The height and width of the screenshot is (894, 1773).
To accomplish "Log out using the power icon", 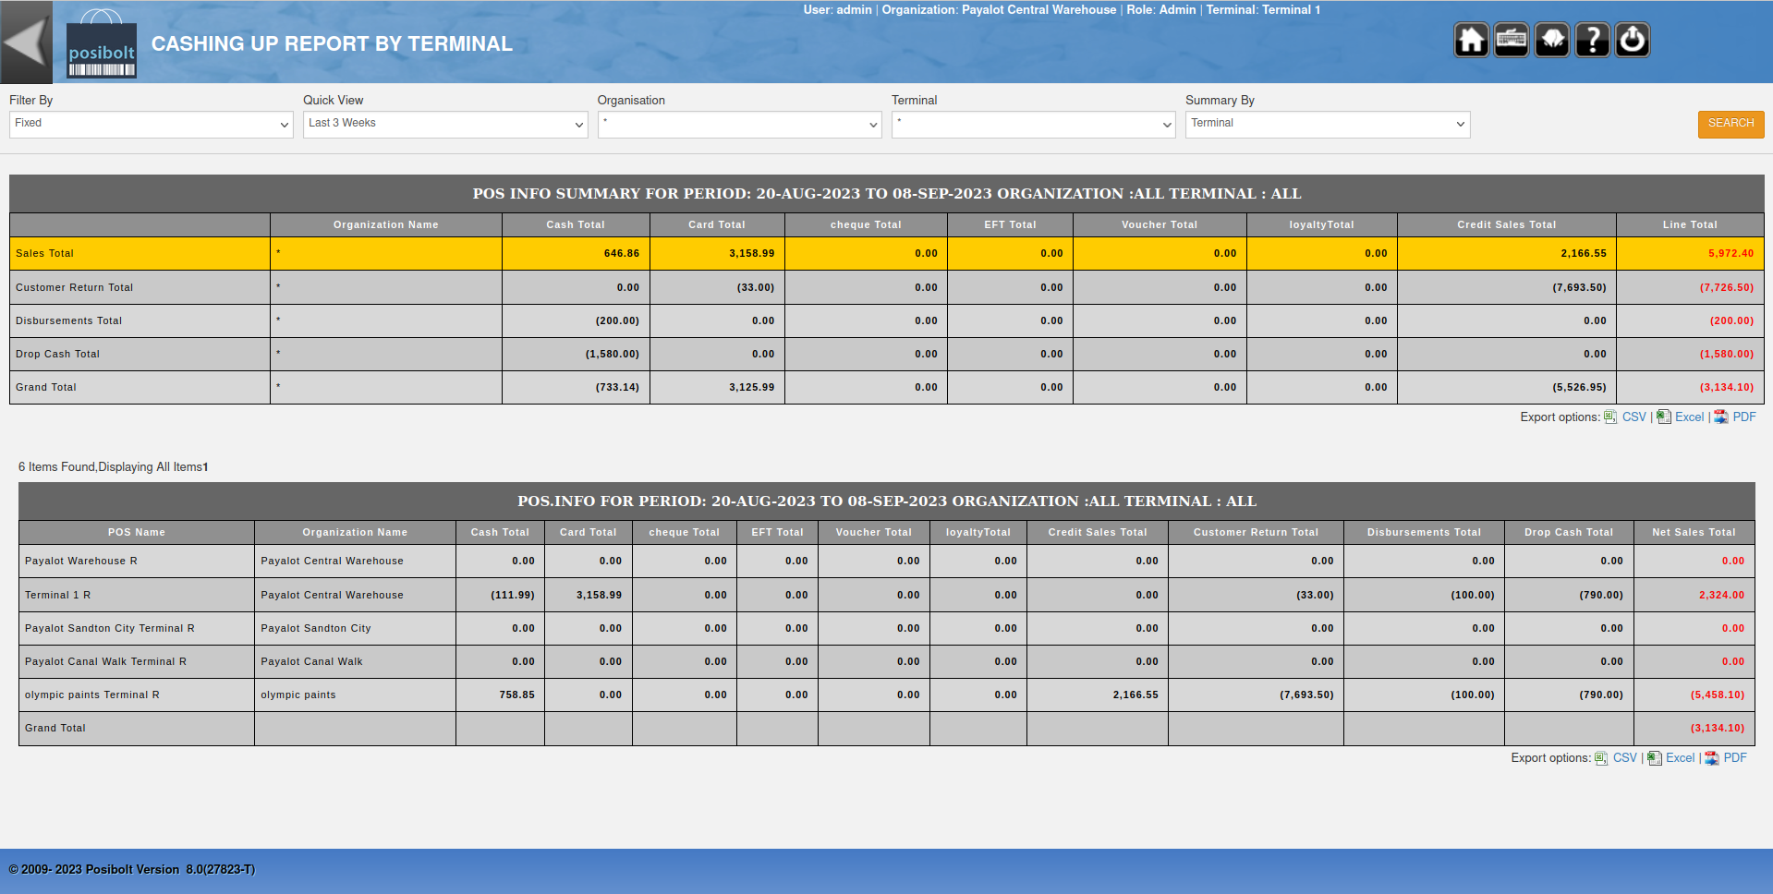I will 1633,41.
